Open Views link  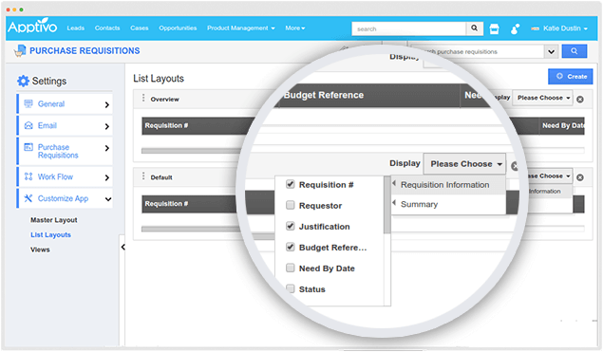41,250
